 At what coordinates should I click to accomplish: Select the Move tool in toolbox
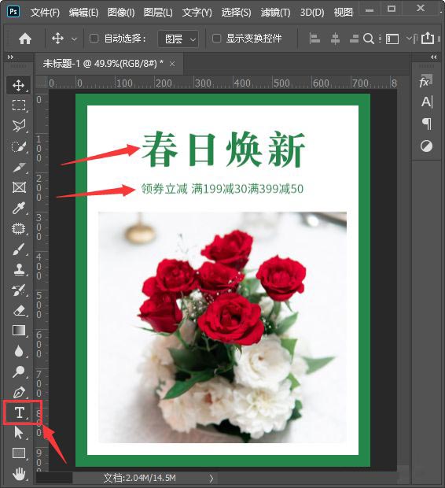[19, 85]
